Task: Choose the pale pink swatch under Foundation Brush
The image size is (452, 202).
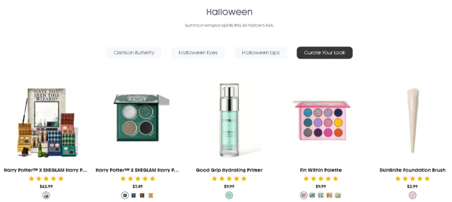Action: pos(413,195)
